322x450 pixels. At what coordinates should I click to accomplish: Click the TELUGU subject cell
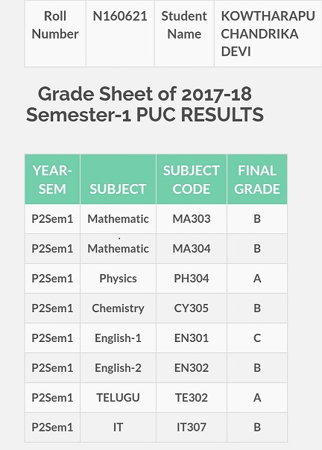tap(118, 398)
